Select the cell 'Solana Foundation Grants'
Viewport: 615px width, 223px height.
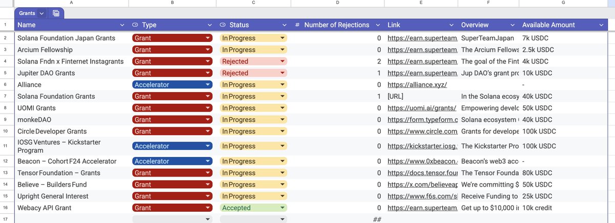[x=71, y=97]
